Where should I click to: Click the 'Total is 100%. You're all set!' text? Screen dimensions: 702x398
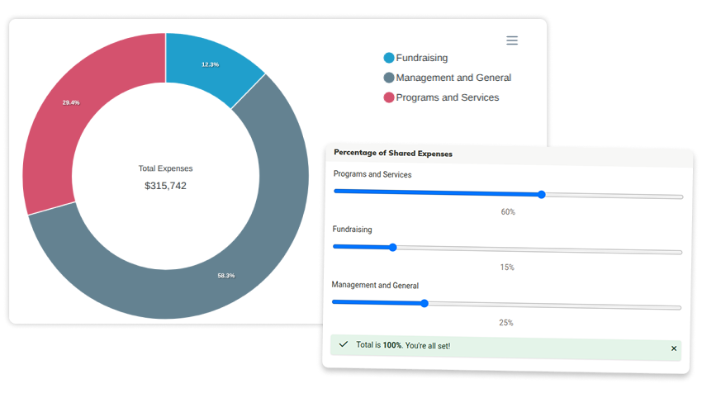[x=403, y=345]
